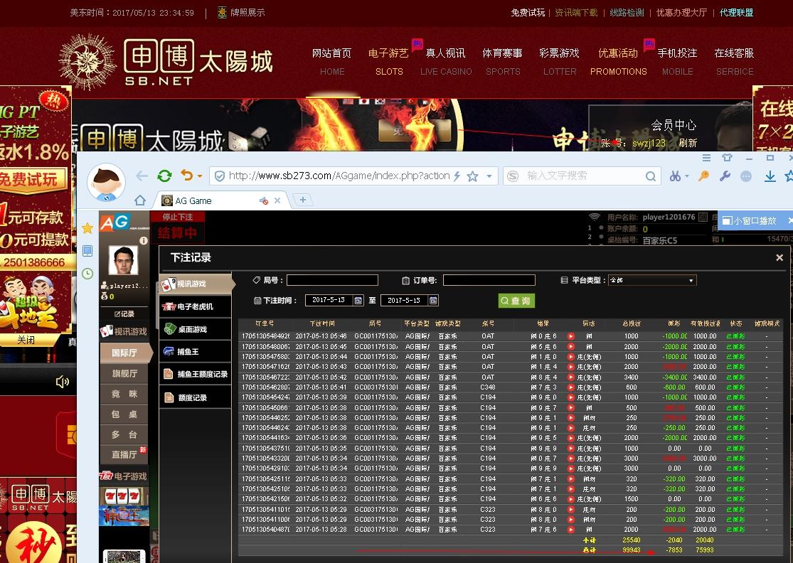Open the scissors screenshot tool

(675, 176)
